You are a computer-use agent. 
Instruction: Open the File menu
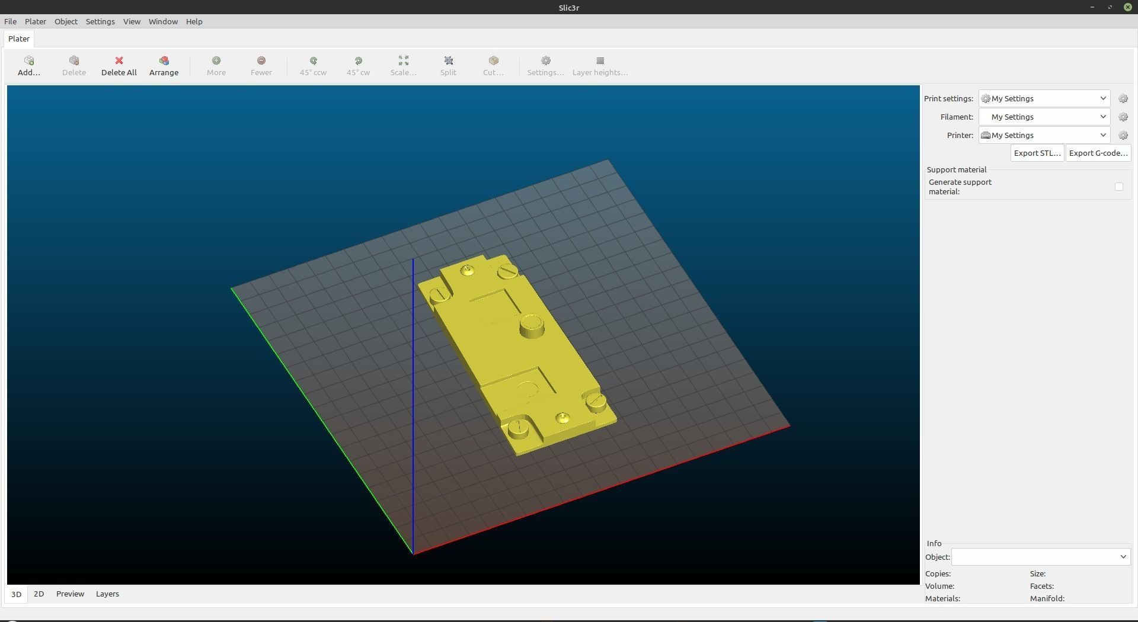click(x=10, y=21)
